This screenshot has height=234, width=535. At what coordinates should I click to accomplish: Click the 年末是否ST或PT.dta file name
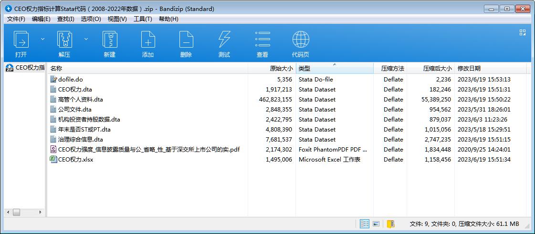coord(84,130)
